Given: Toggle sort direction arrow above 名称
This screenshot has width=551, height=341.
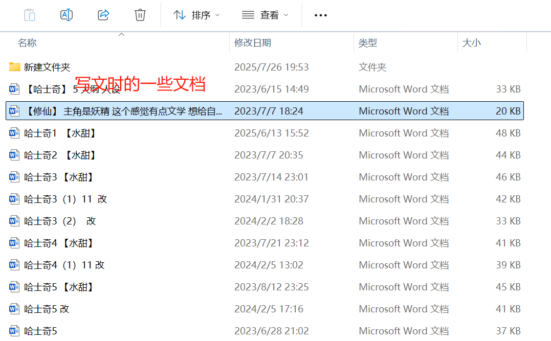Looking at the screenshot, I should click(x=122, y=34).
